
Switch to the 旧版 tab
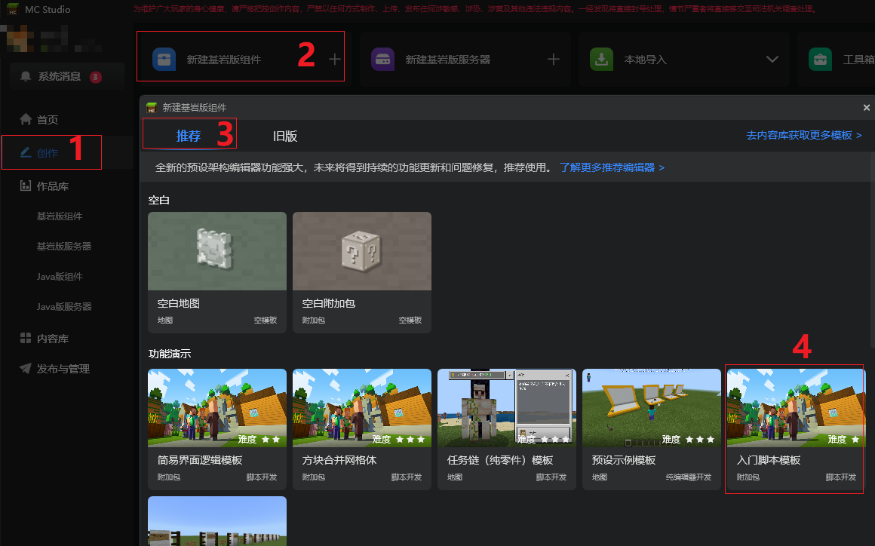pyautogui.click(x=285, y=136)
